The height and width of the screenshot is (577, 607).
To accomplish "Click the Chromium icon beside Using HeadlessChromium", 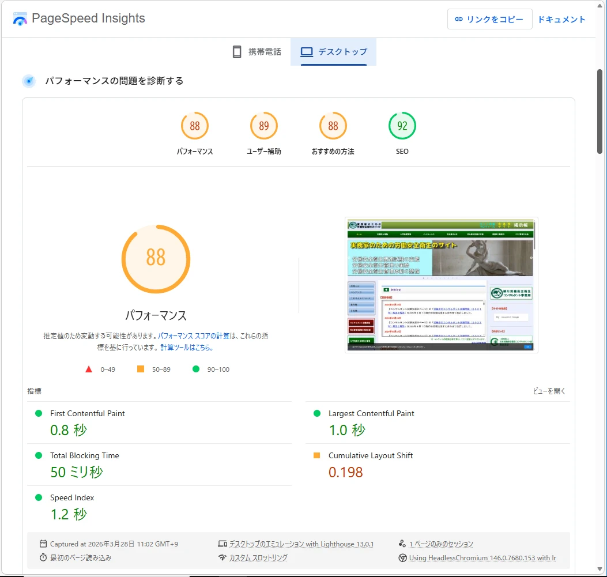I will [402, 557].
